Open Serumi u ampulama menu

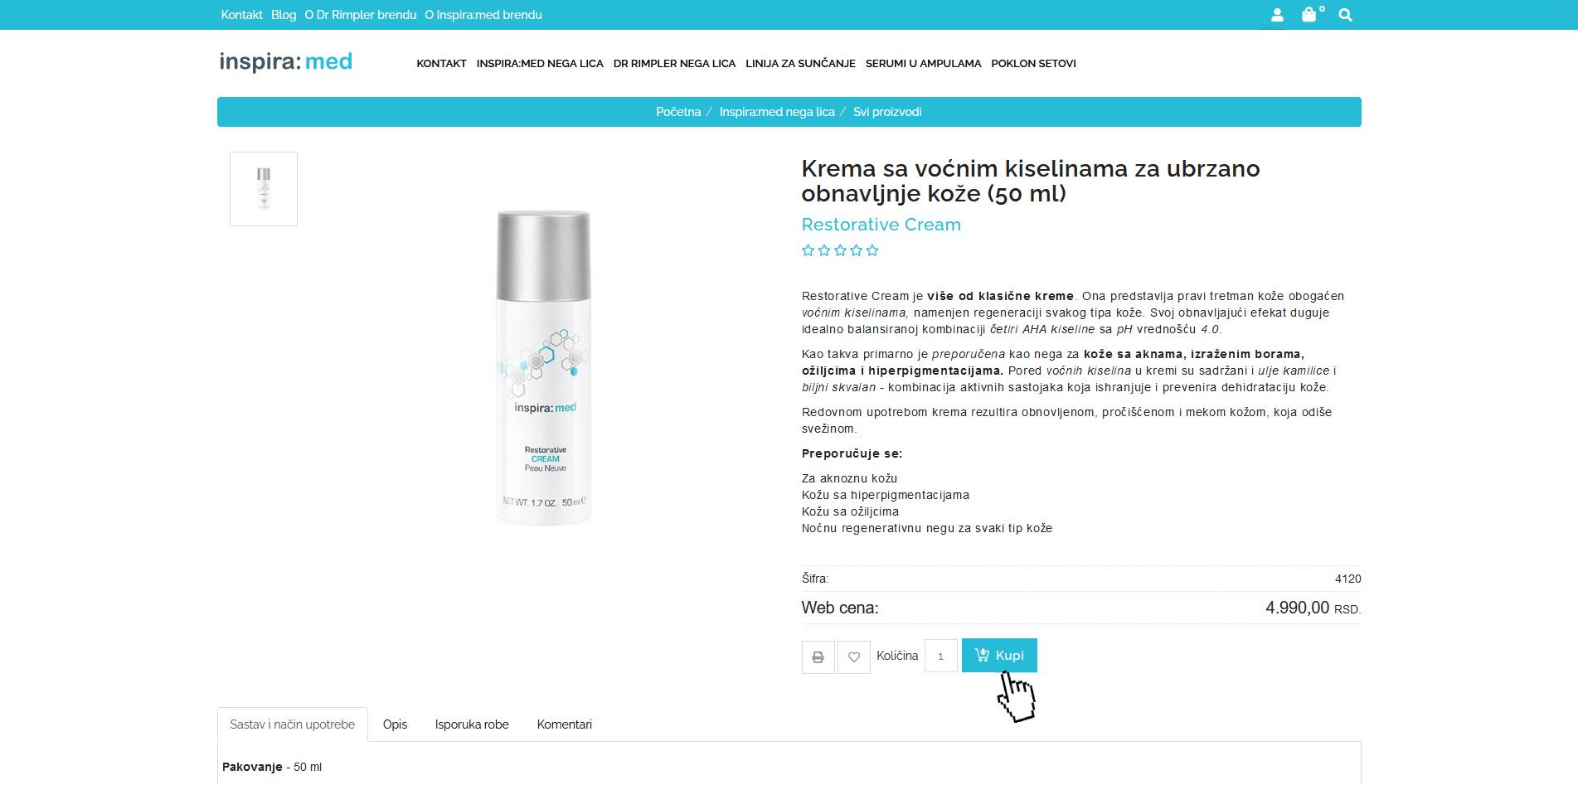pos(923,63)
